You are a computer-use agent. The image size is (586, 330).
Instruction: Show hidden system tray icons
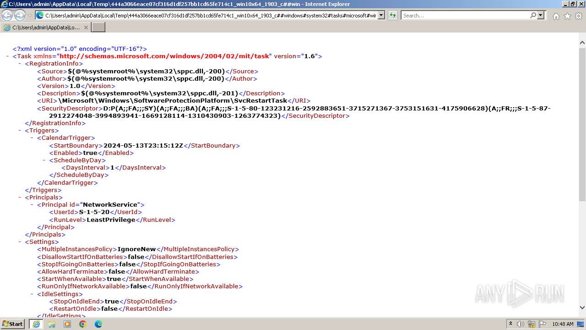510,324
